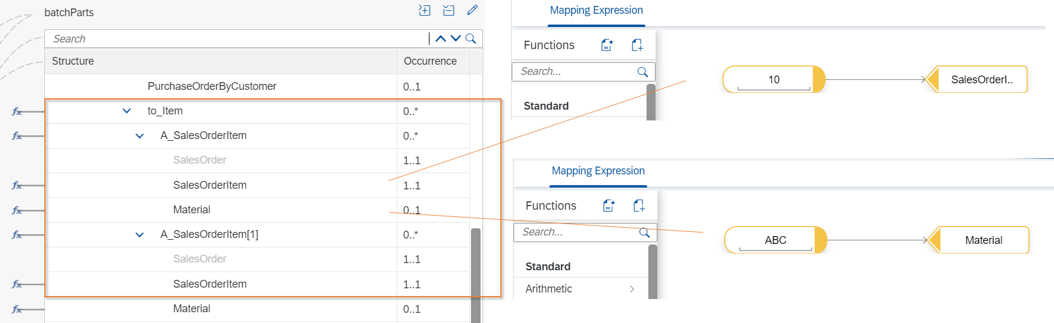This screenshot has width=1054, height=323.
Task: Click fx icon beside the bottom Material row
Action: pyautogui.click(x=17, y=309)
